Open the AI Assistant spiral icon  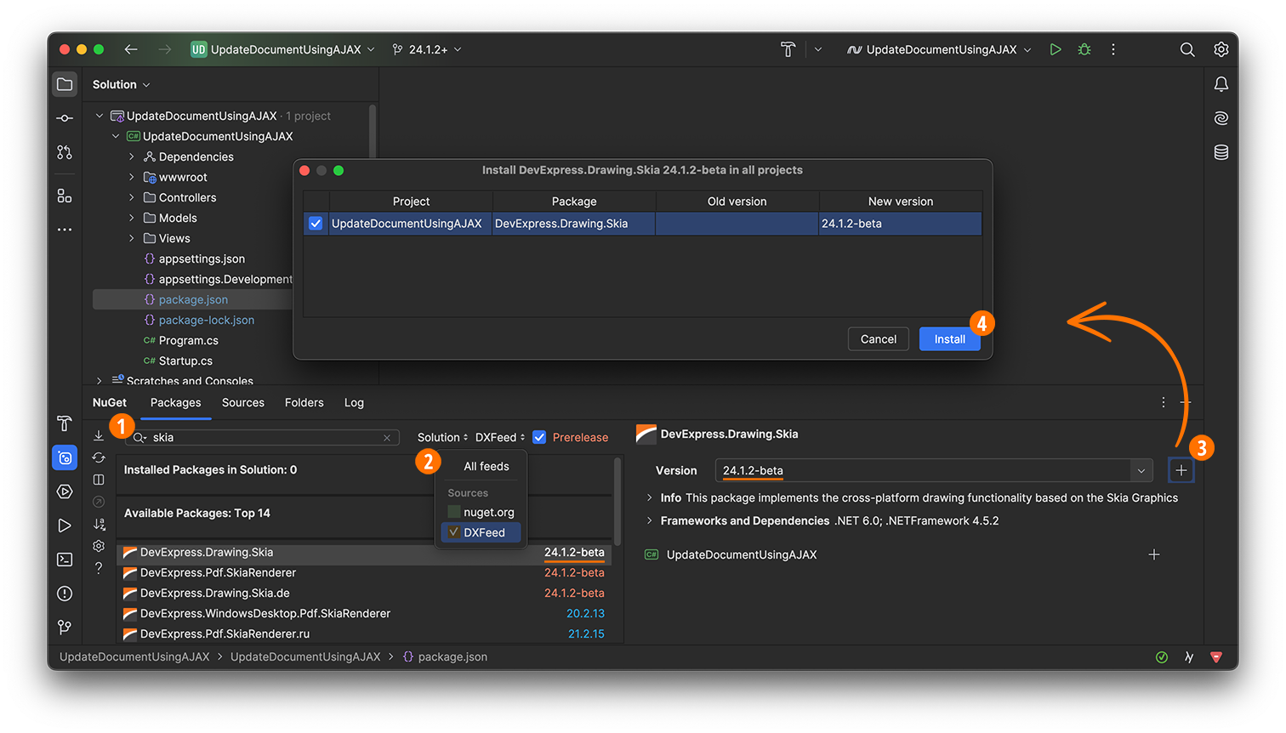[x=1221, y=118]
